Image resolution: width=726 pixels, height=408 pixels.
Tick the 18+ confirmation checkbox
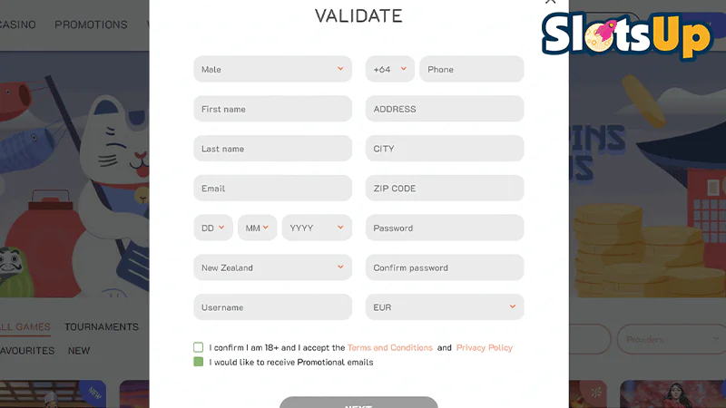click(198, 347)
